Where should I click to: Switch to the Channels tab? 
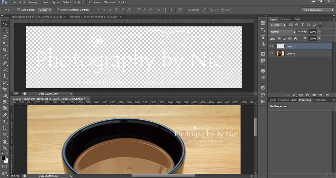tap(285, 20)
